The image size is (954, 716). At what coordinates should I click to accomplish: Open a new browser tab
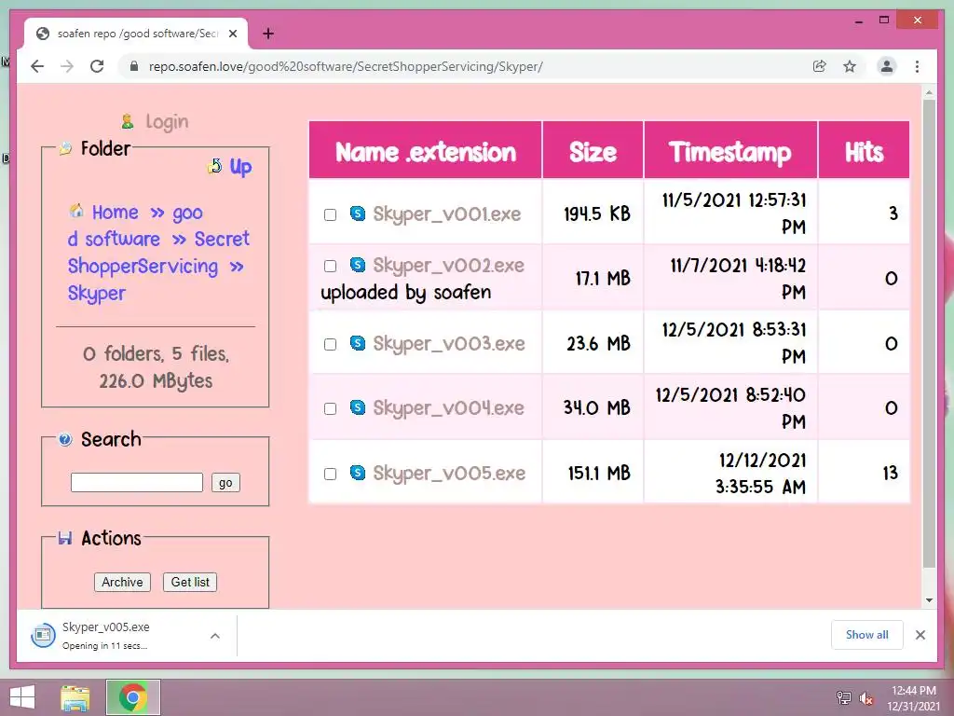(268, 34)
